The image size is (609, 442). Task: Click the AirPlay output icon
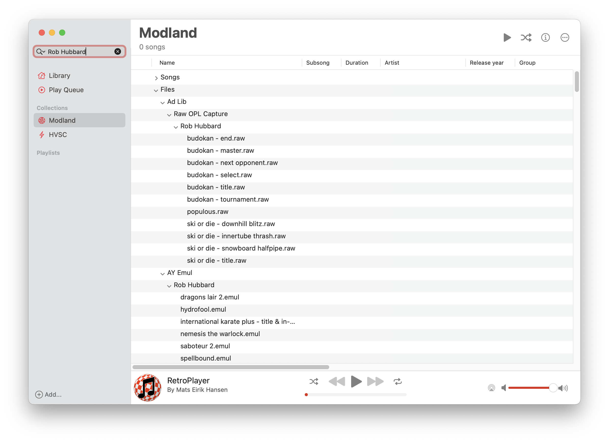[x=491, y=388]
